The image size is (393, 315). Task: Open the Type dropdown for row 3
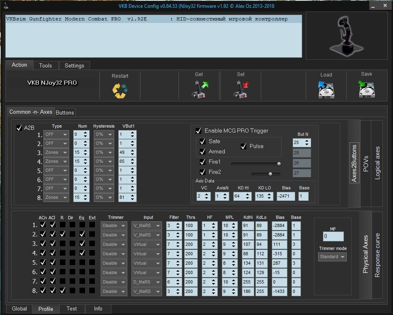point(56,153)
